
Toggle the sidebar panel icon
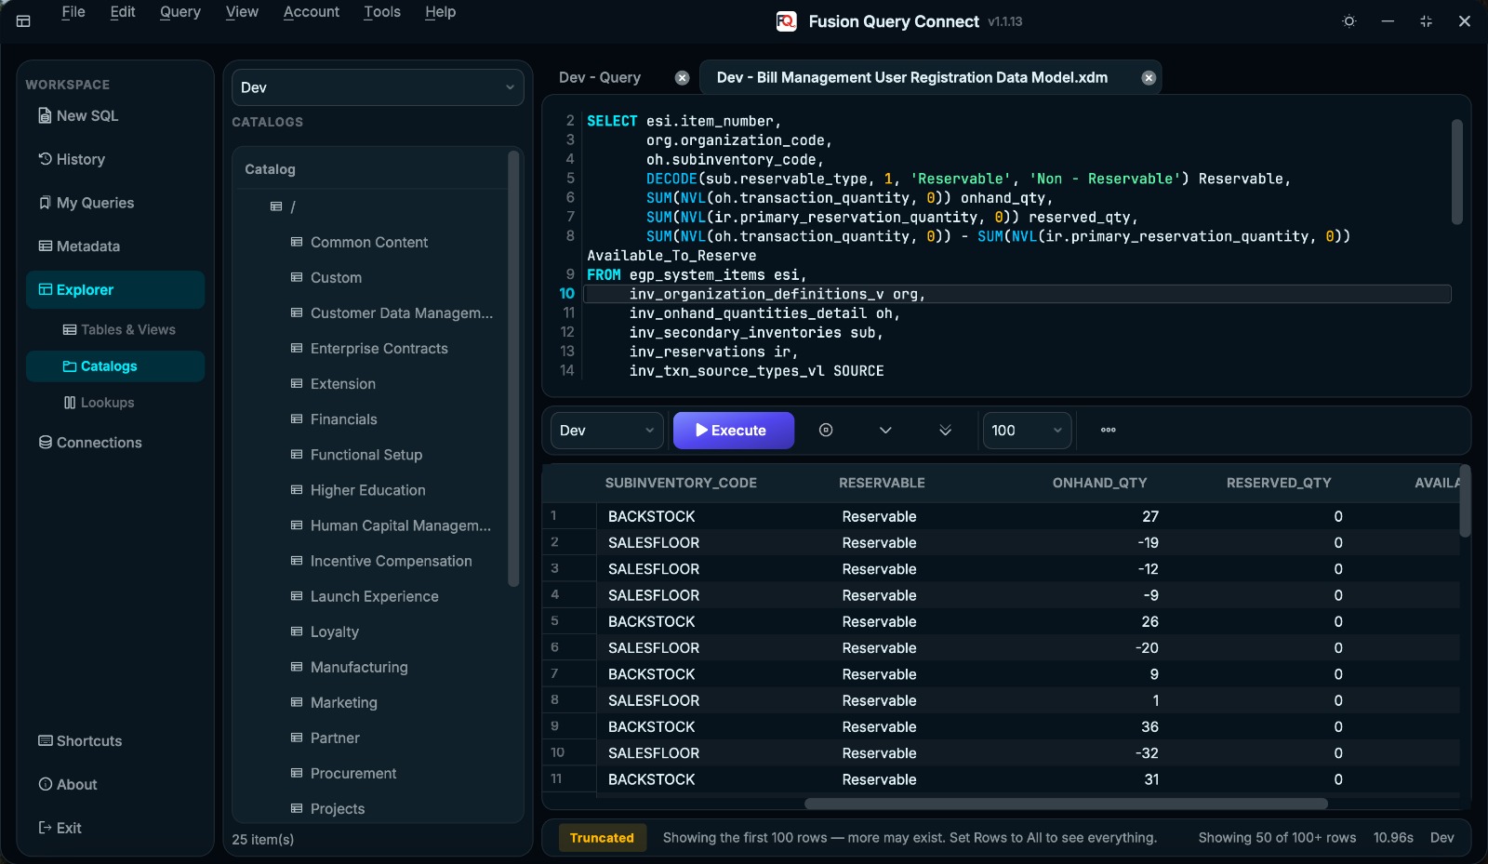click(x=23, y=20)
